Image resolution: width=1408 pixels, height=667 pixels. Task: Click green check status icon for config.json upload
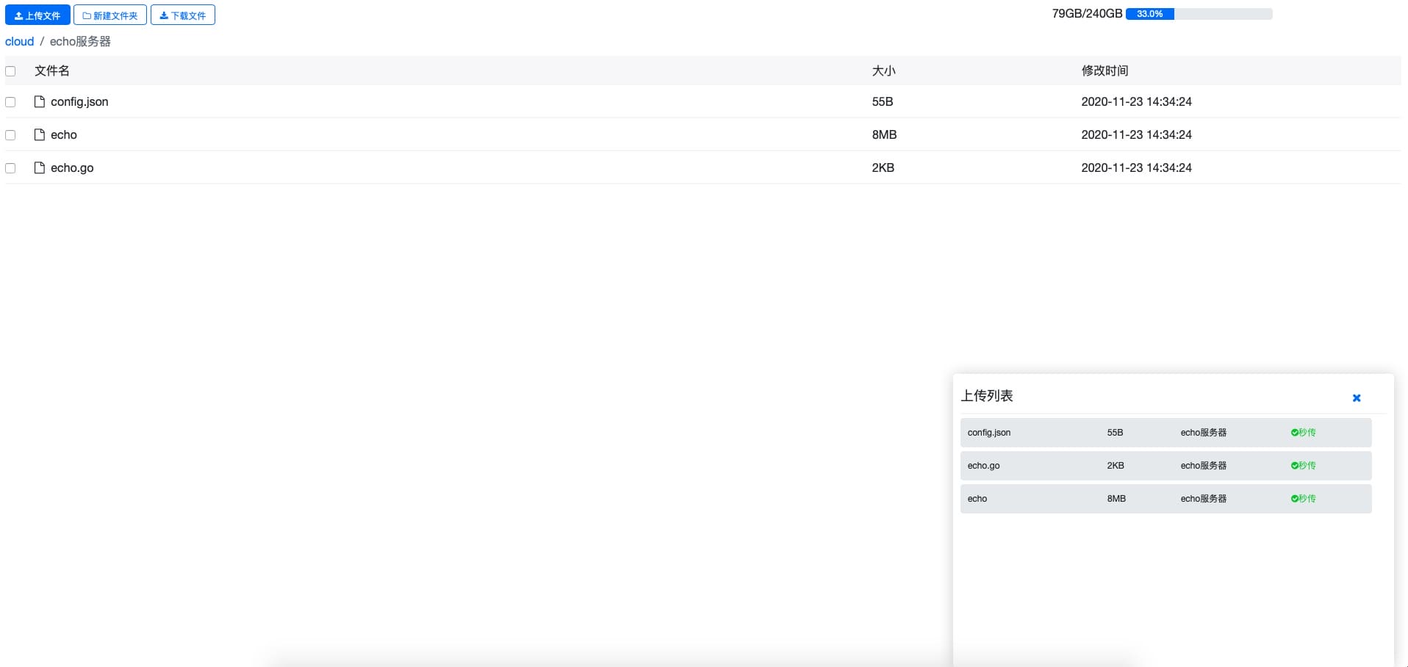pyautogui.click(x=1295, y=433)
